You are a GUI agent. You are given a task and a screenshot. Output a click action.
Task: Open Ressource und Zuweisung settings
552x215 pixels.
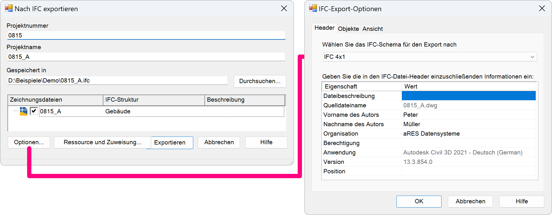pyautogui.click(x=102, y=142)
